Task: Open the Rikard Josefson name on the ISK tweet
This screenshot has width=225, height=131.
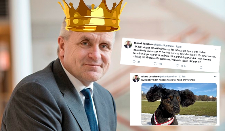Action: click(144, 44)
